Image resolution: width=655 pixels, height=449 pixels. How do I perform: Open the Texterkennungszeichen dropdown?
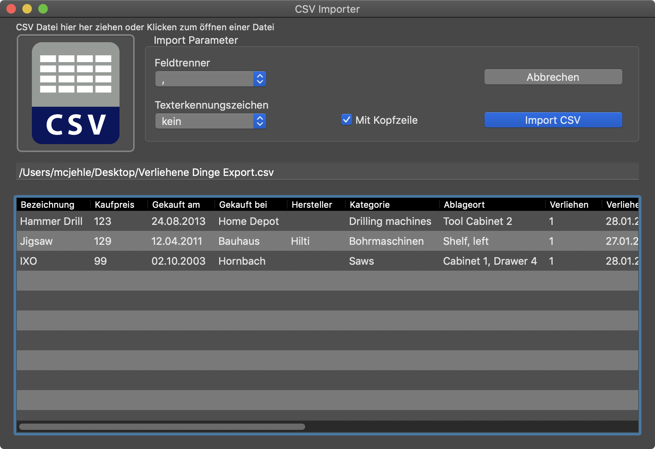click(x=211, y=121)
